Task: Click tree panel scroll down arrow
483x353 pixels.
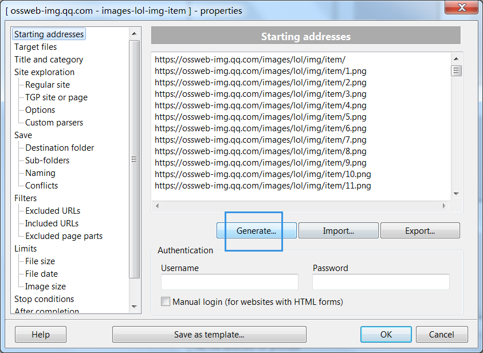Action: point(134,307)
